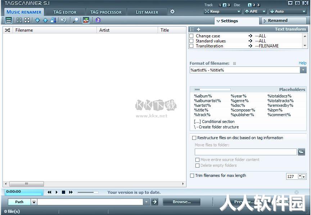
Task: Check Delete empty folders option
Action: [x=197, y=165]
